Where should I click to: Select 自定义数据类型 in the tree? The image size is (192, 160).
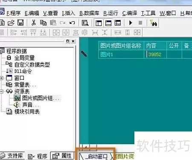tap(32, 65)
